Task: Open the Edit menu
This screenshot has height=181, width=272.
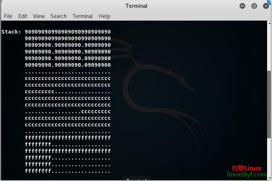Action: [x=23, y=16]
